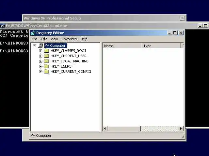Expand the HKEY_CURRENT_USER key
The width and height of the screenshot is (209, 156).
40,56
